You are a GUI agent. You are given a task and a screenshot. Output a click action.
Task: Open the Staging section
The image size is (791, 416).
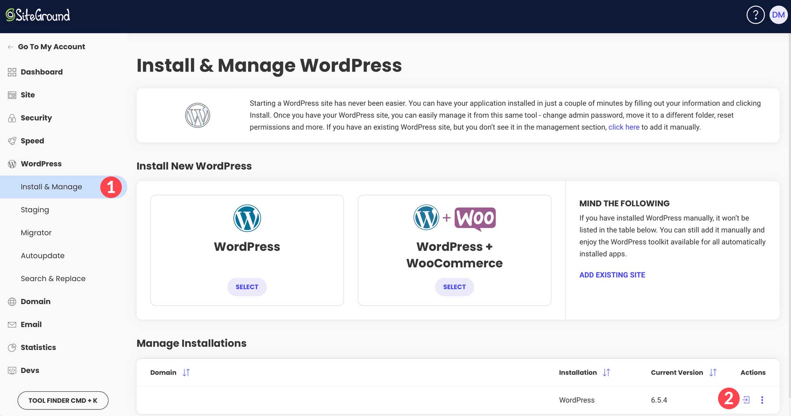[35, 210]
